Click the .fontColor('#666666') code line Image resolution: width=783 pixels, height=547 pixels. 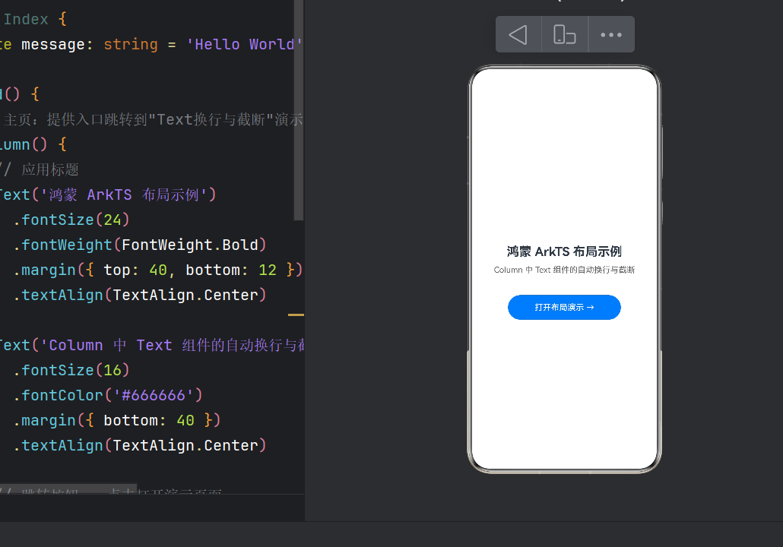click(x=108, y=395)
